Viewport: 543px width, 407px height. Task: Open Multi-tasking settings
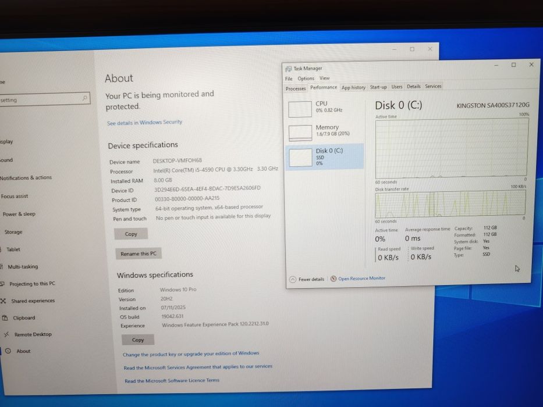(23, 266)
